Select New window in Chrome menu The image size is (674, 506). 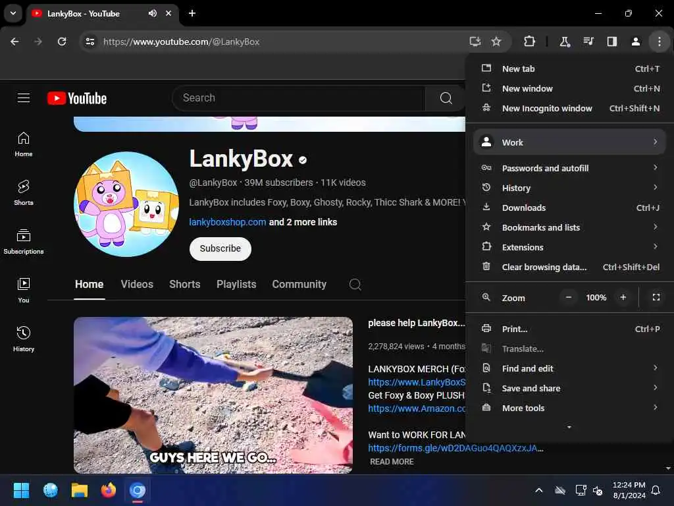569,89
